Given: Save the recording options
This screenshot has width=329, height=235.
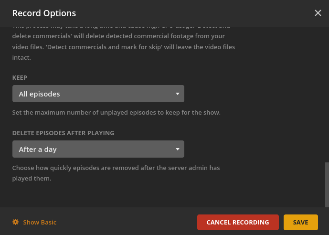Looking at the screenshot, I should [x=300, y=222].
